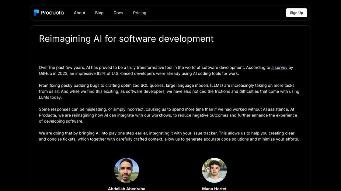Screen dimensions: 341x191
Task: Follow the "a survey" hyperlink
Action: 279,68
